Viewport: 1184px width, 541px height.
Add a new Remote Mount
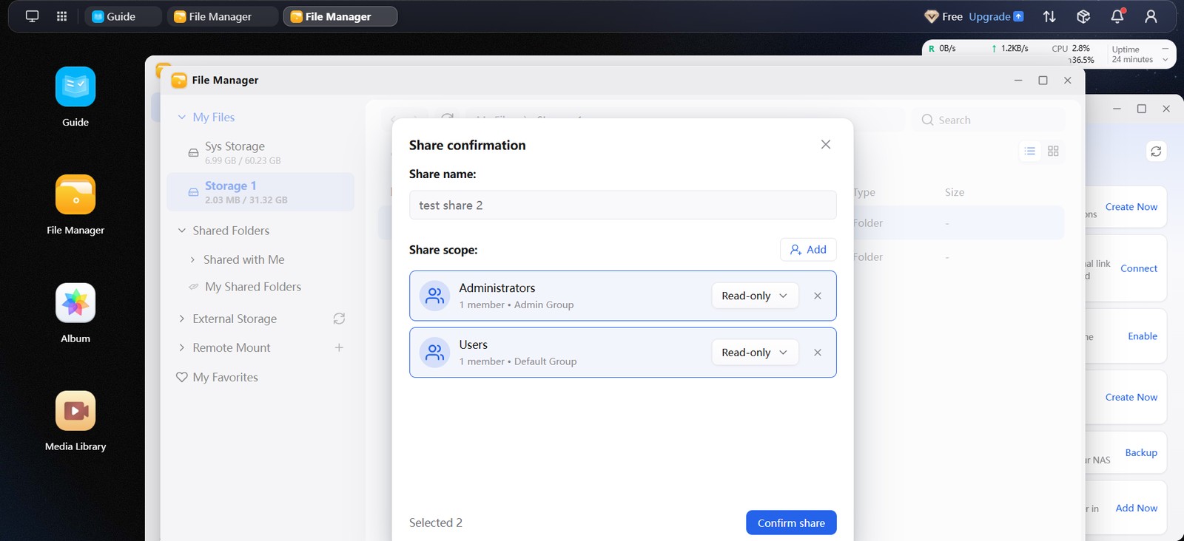[339, 347]
